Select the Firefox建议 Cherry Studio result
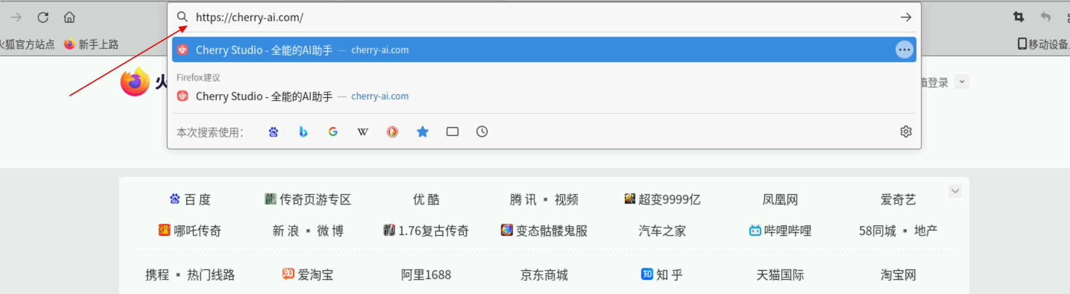This screenshot has width=1070, height=294. (544, 97)
